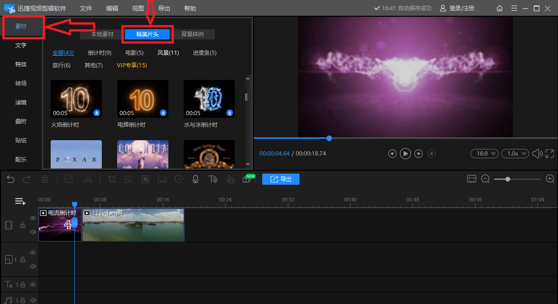Click the voice recording microphone icon
Image resolution: width=558 pixels, height=304 pixels.
tap(196, 179)
